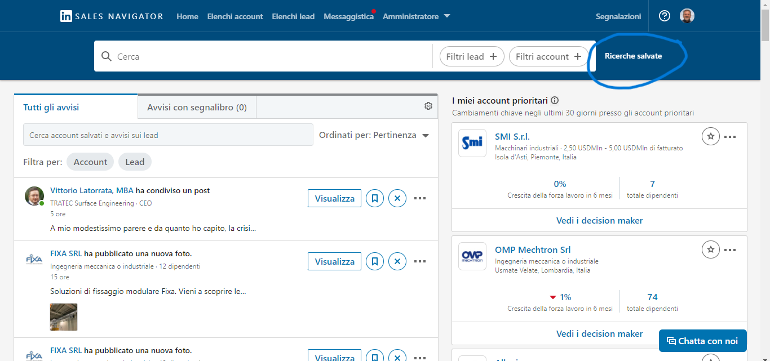Open more options for SMI S.r.l.
The image size is (770, 361).
(730, 137)
